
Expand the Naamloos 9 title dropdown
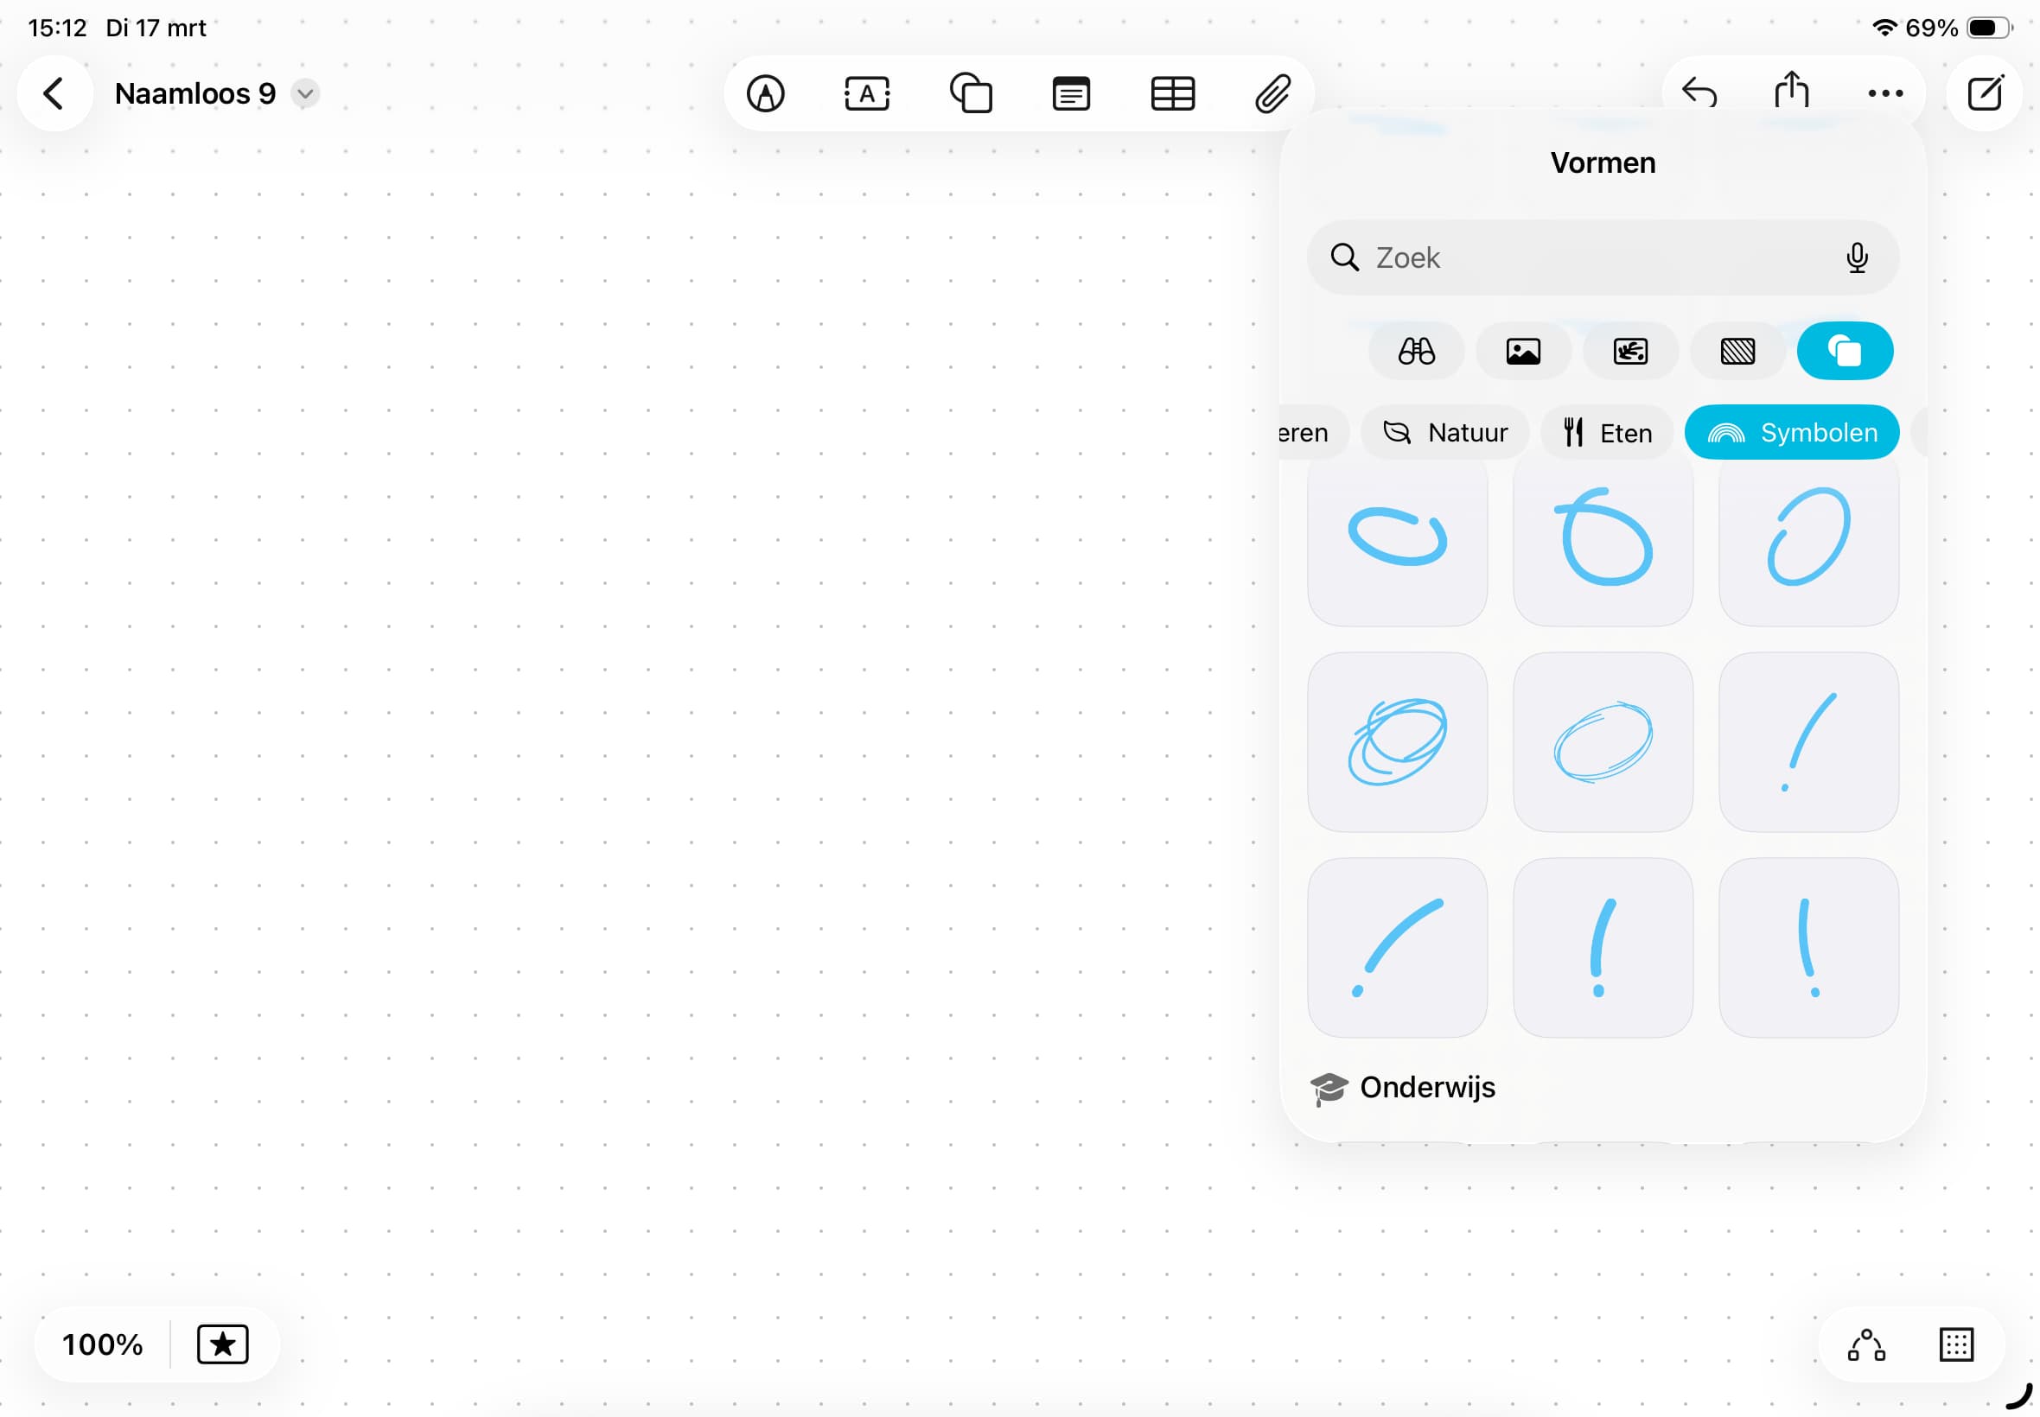(x=304, y=93)
